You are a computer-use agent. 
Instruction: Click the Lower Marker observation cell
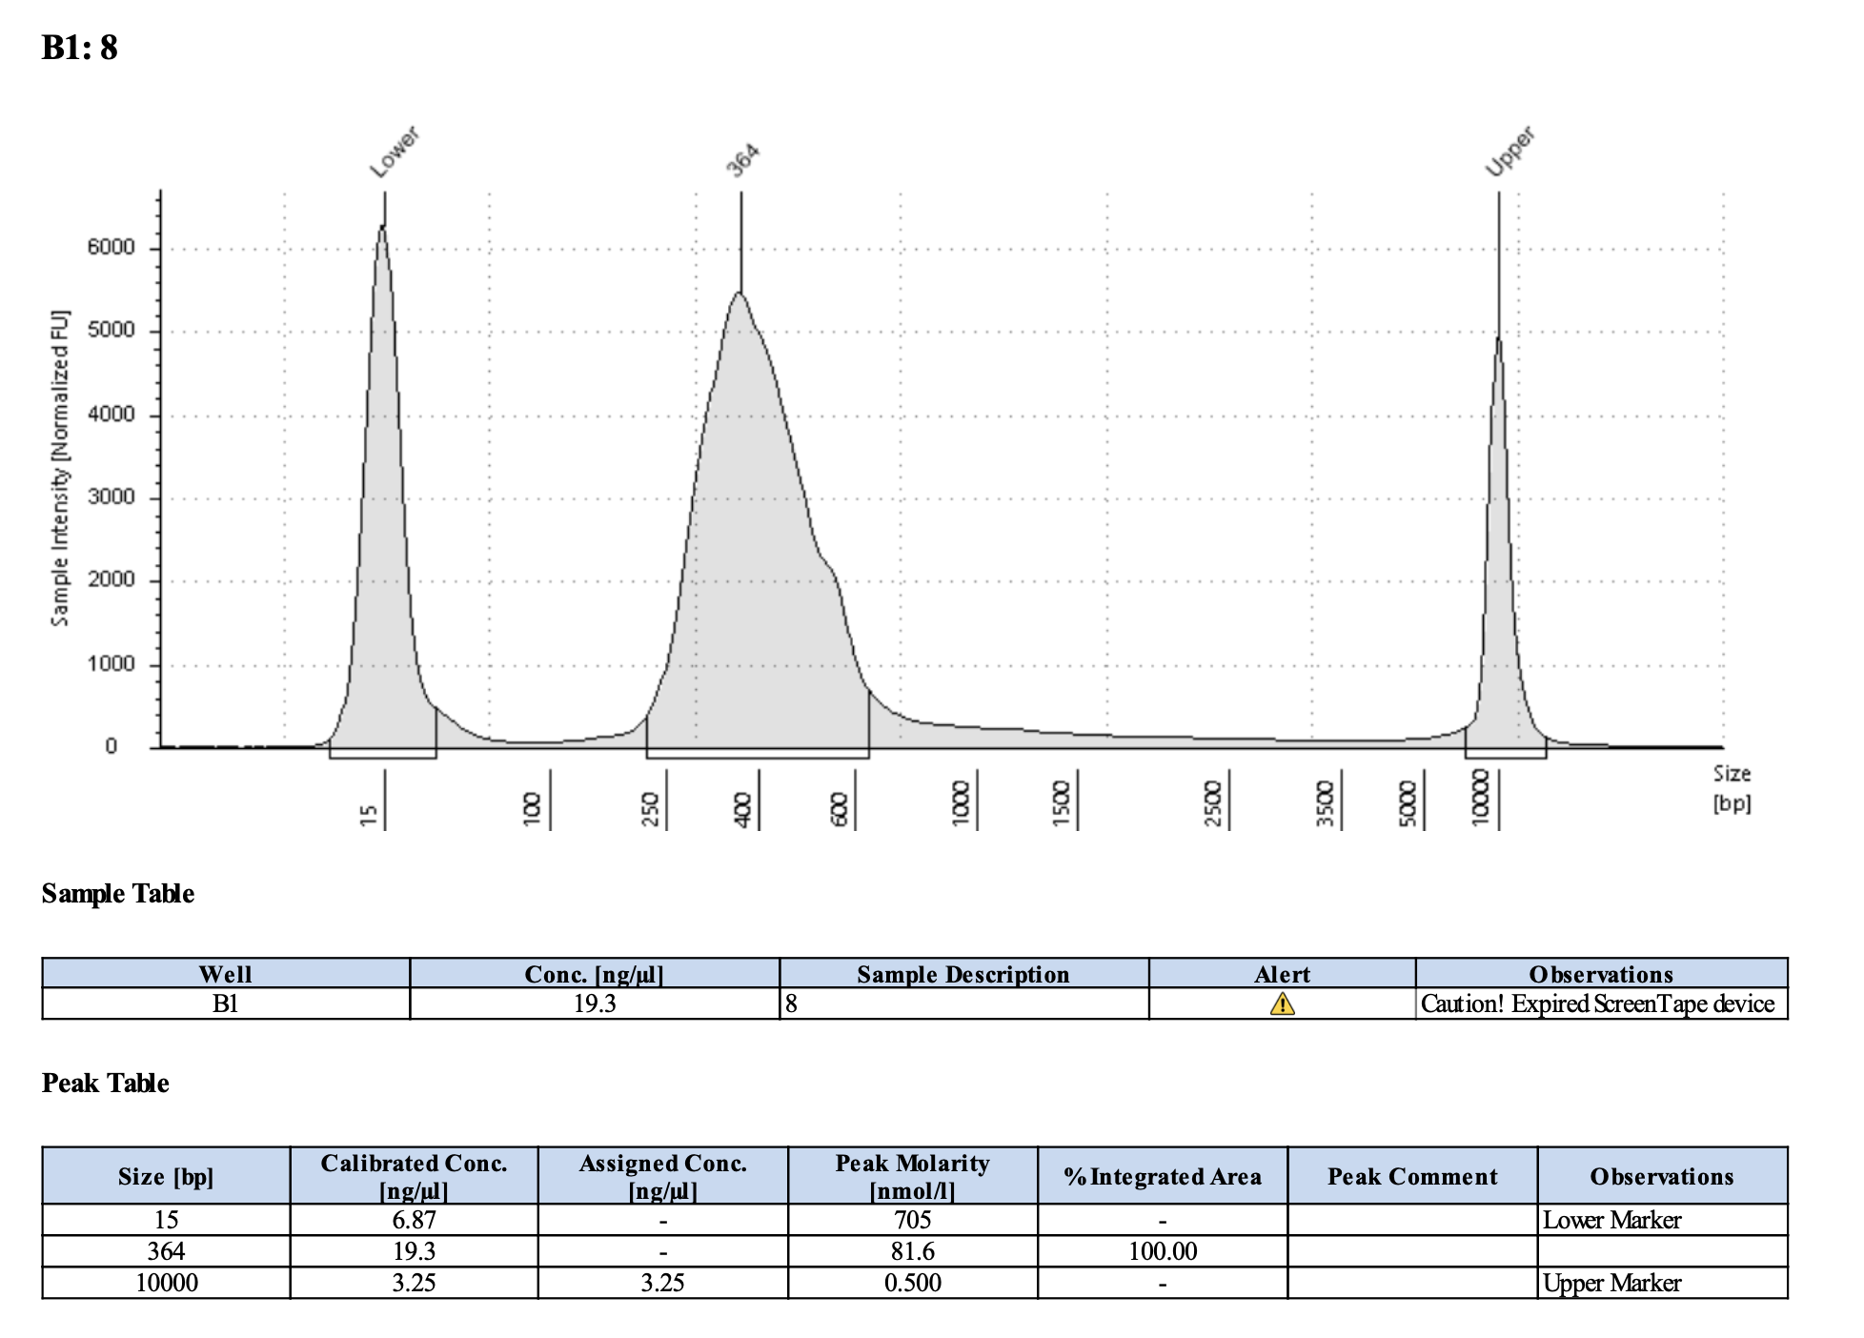(1611, 1220)
